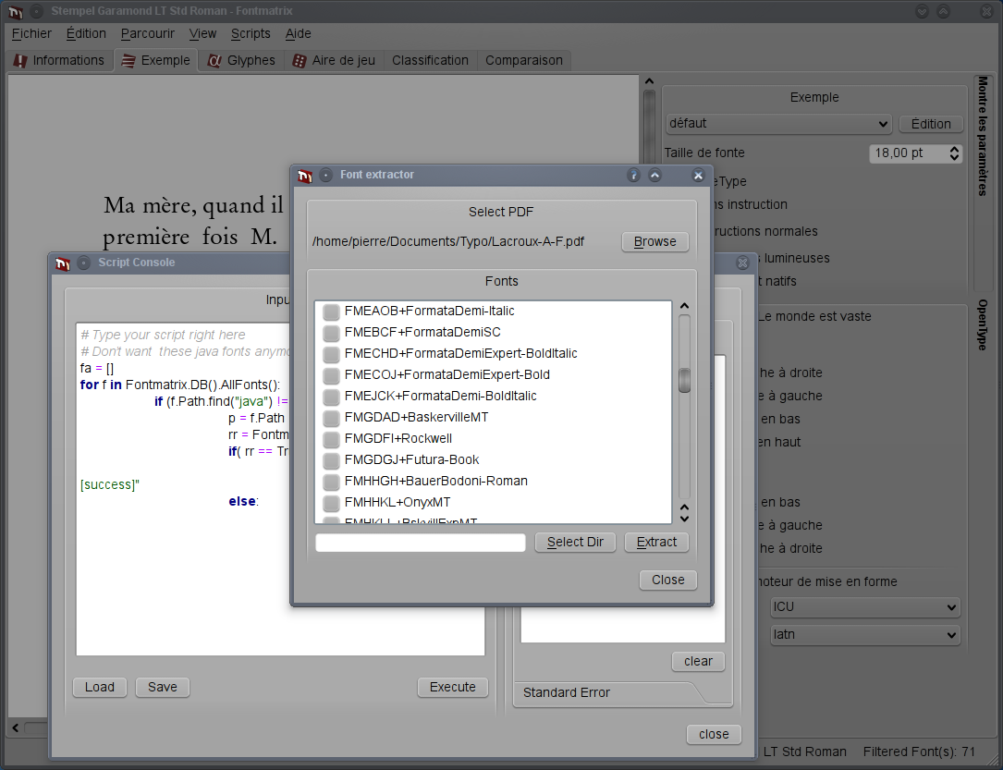Open the Édition menu
Screen dimensions: 1003x770
pos(86,33)
